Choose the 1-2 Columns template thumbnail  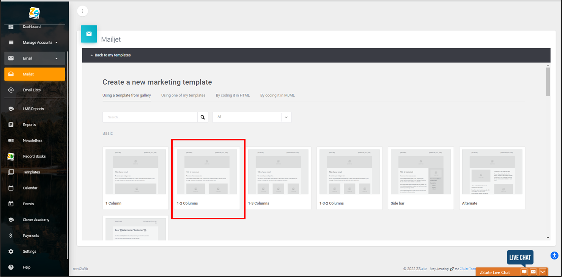coord(207,172)
